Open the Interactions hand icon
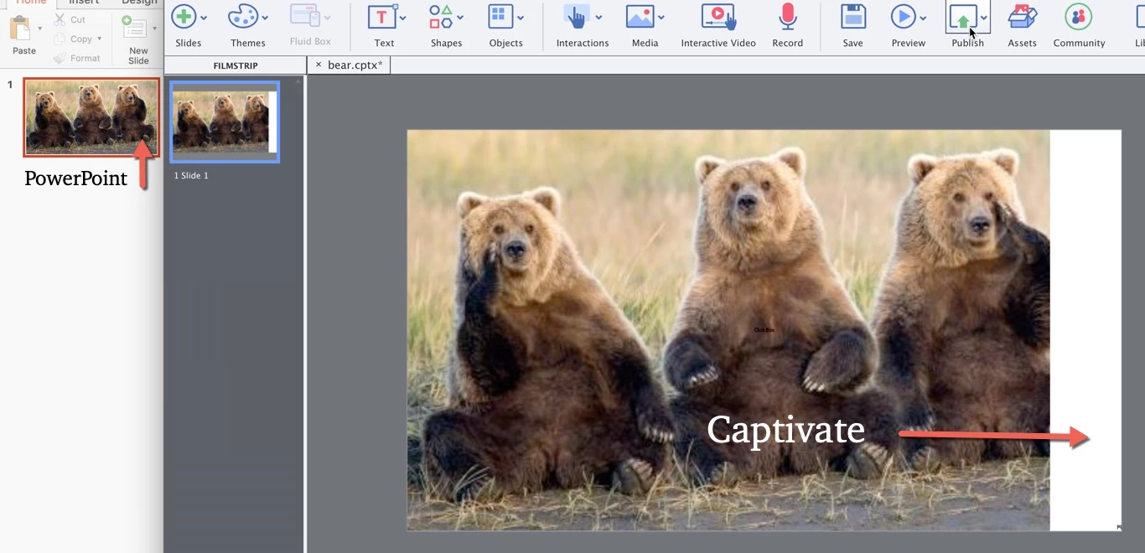The width and height of the screenshot is (1145, 553). (x=577, y=17)
